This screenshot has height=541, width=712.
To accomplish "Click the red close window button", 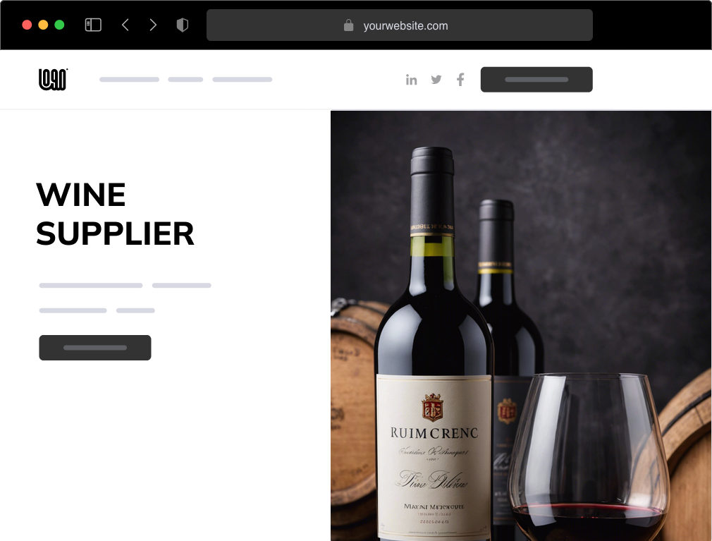I will 27,25.
